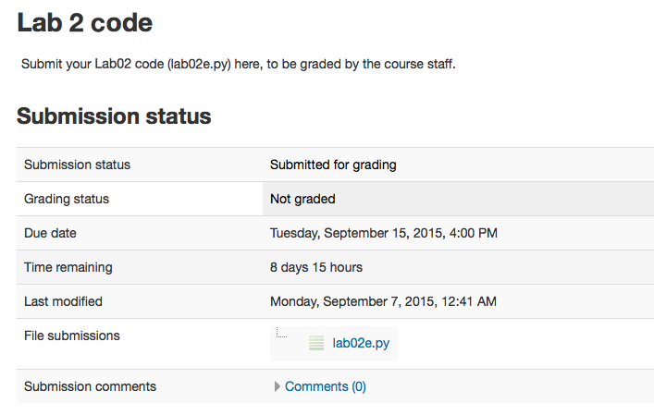Select the Monday, September 7 modified date
Viewport: 654px width, 415px height.
[383, 301]
